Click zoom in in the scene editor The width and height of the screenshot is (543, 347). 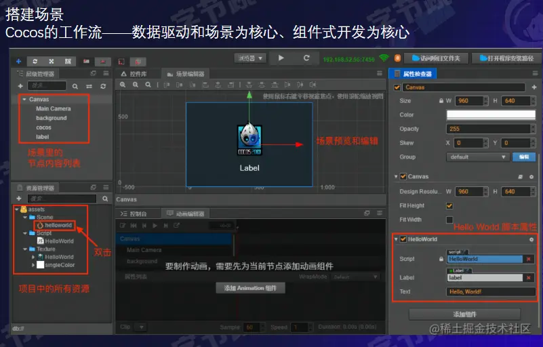click(x=123, y=85)
